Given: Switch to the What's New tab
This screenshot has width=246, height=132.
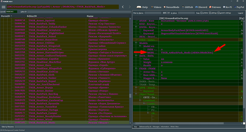Looking at the screenshot, I should 174,127.
